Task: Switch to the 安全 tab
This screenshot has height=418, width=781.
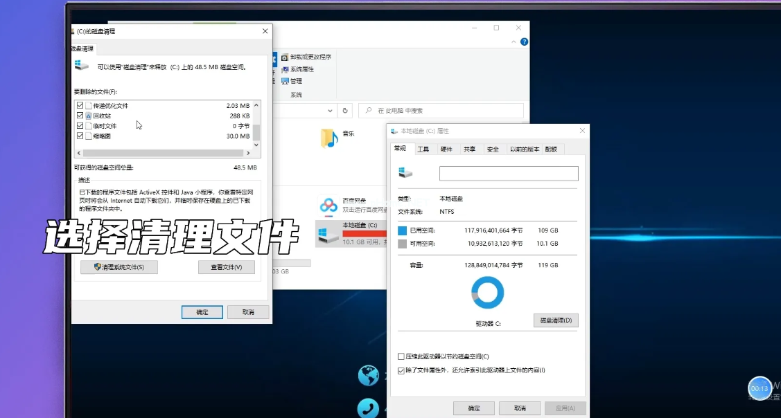Action: [493, 149]
